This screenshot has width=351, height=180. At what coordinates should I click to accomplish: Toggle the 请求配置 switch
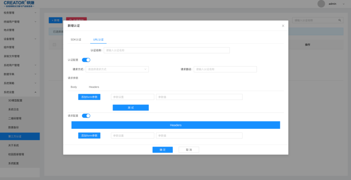(86, 116)
